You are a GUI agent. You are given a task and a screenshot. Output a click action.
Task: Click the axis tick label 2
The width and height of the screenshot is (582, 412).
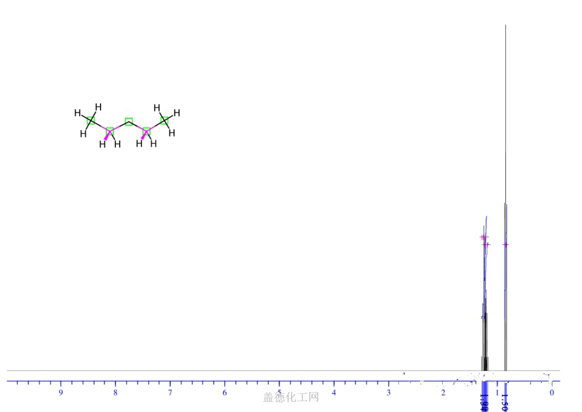pos(443,393)
